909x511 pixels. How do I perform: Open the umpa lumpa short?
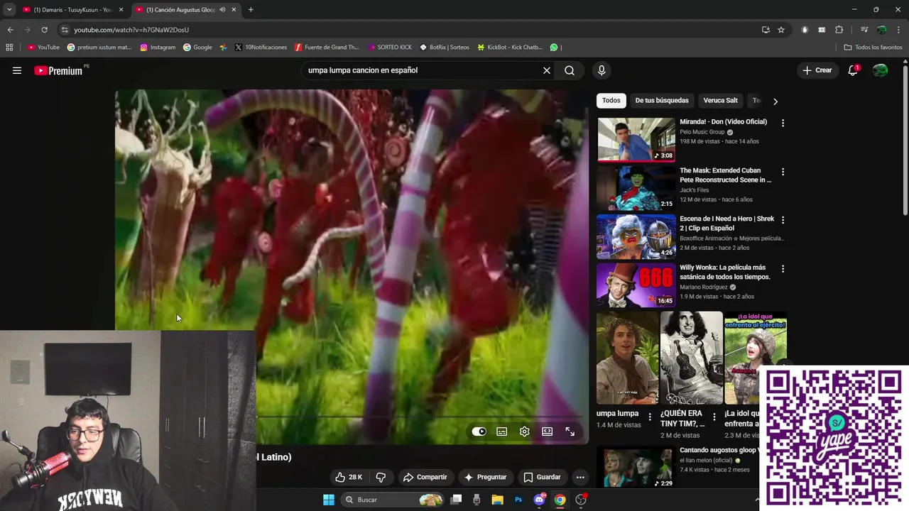[x=627, y=358]
